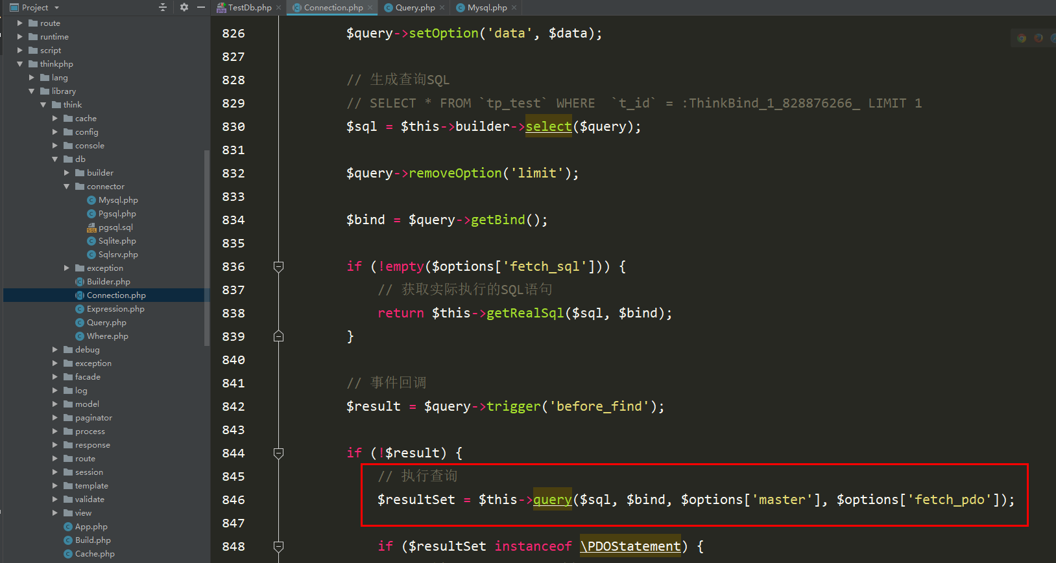This screenshot has width=1056, height=563.
Task: Collapse the think folder
Action: click(x=43, y=105)
